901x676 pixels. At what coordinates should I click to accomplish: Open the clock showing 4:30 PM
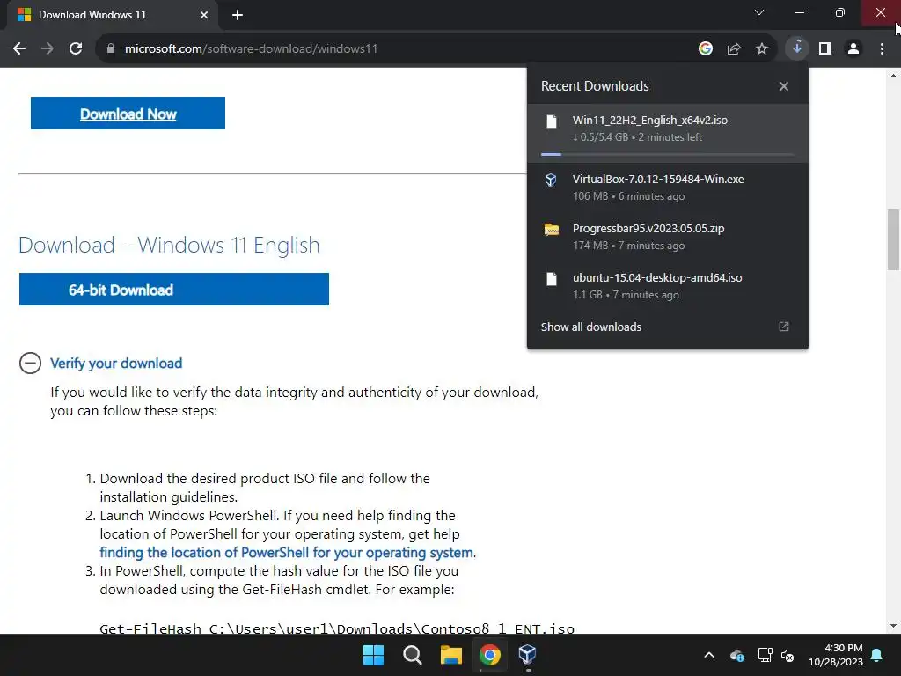pyautogui.click(x=836, y=655)
